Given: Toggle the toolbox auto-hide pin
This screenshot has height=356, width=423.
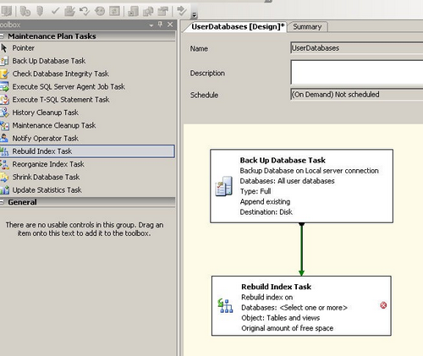Looking at the screenshot, I should [x=160, y=25].
